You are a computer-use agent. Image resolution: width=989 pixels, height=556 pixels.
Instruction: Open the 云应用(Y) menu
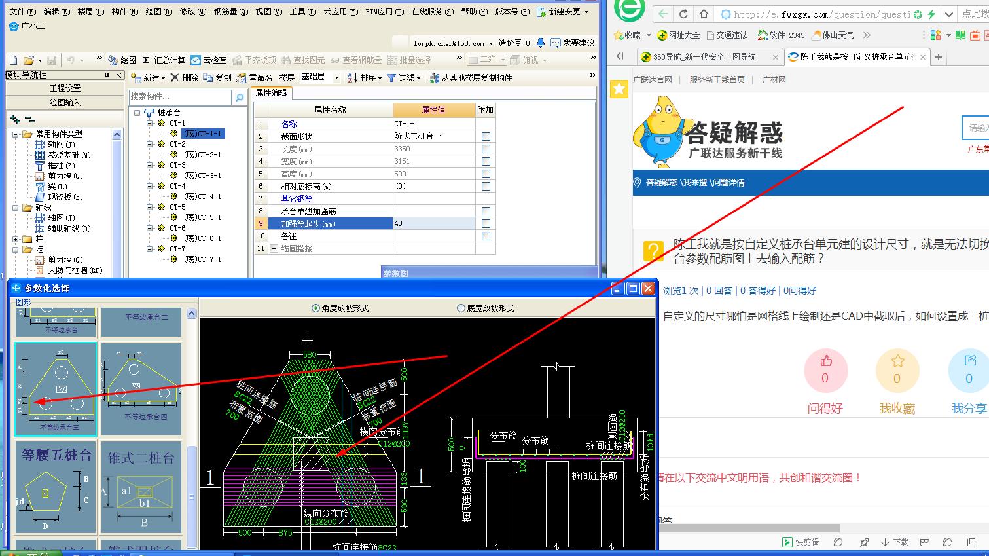coord(340,12)
